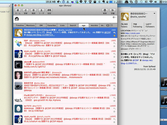Click the black Apple logo avatar of abone
The height and width of the screenshot is (125, 167).
[x=18, y=65]
